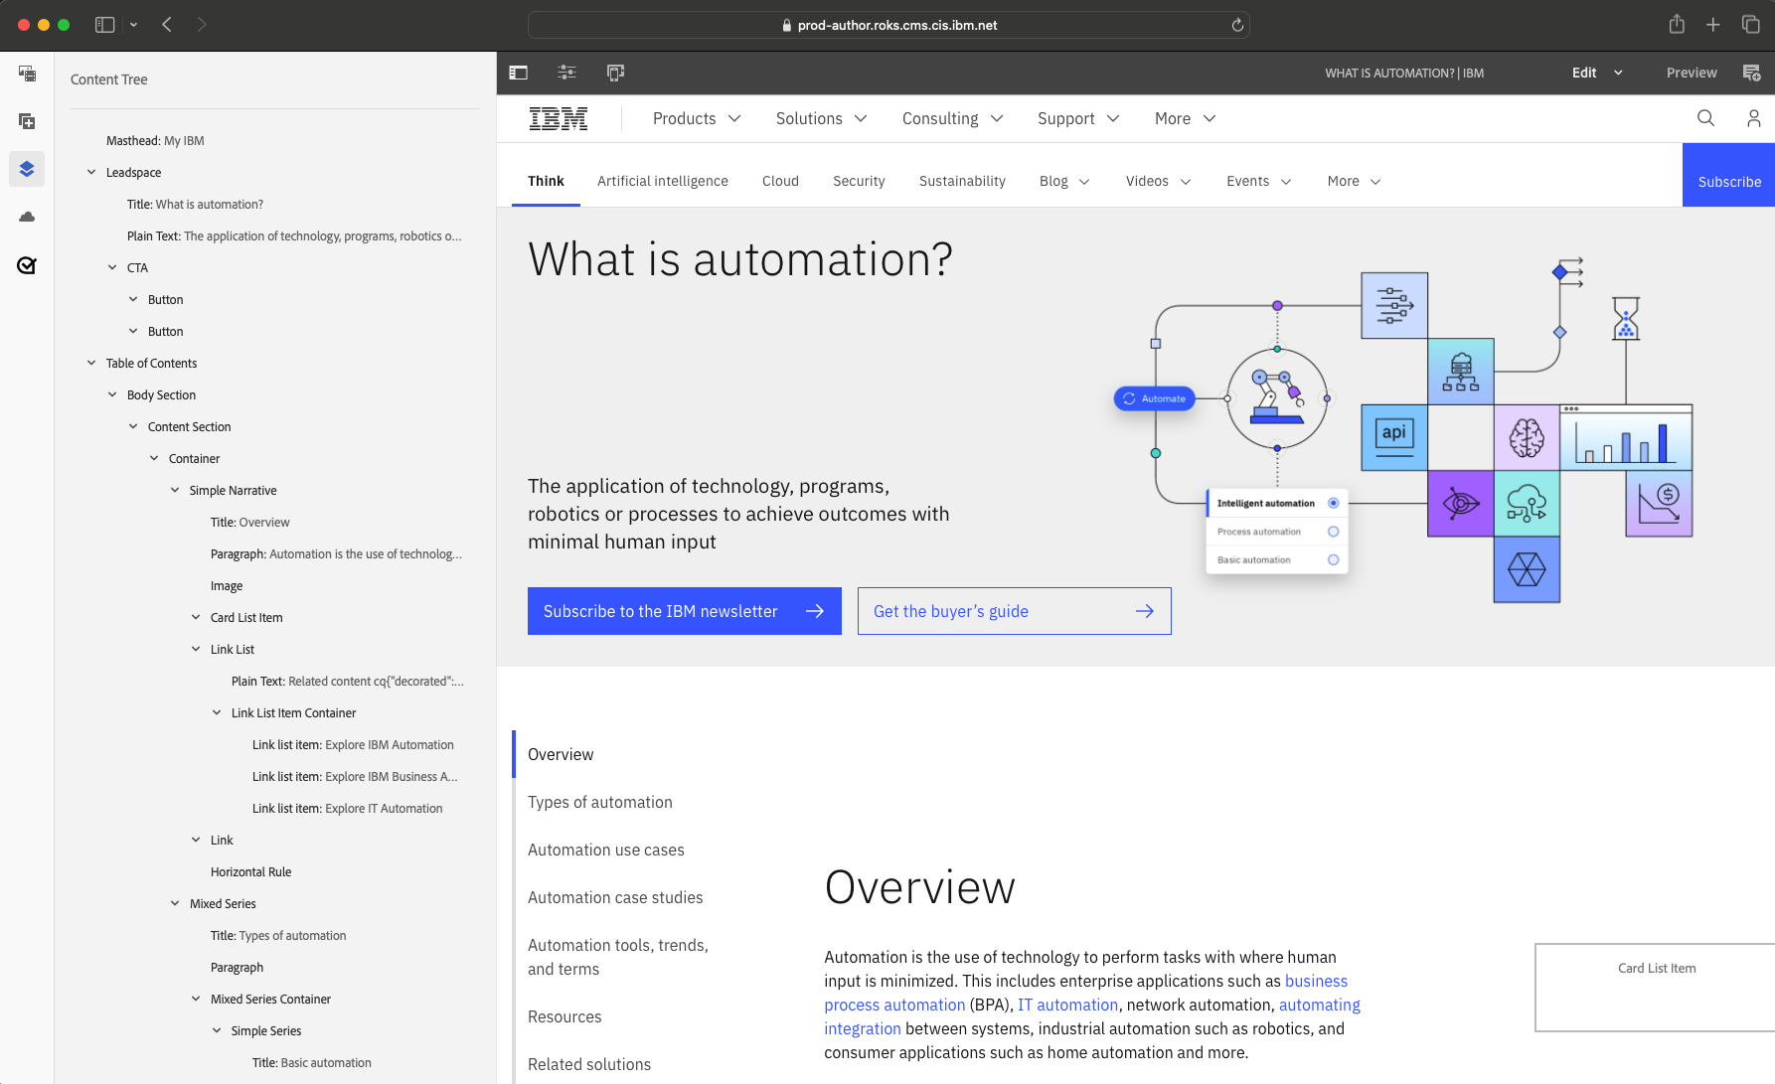Jump to Types of automation section
The height and width of the screenshot is (1084, 1775).
coord(600,802)
